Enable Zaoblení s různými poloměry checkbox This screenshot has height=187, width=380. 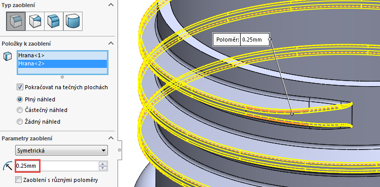tap(18, 180)
